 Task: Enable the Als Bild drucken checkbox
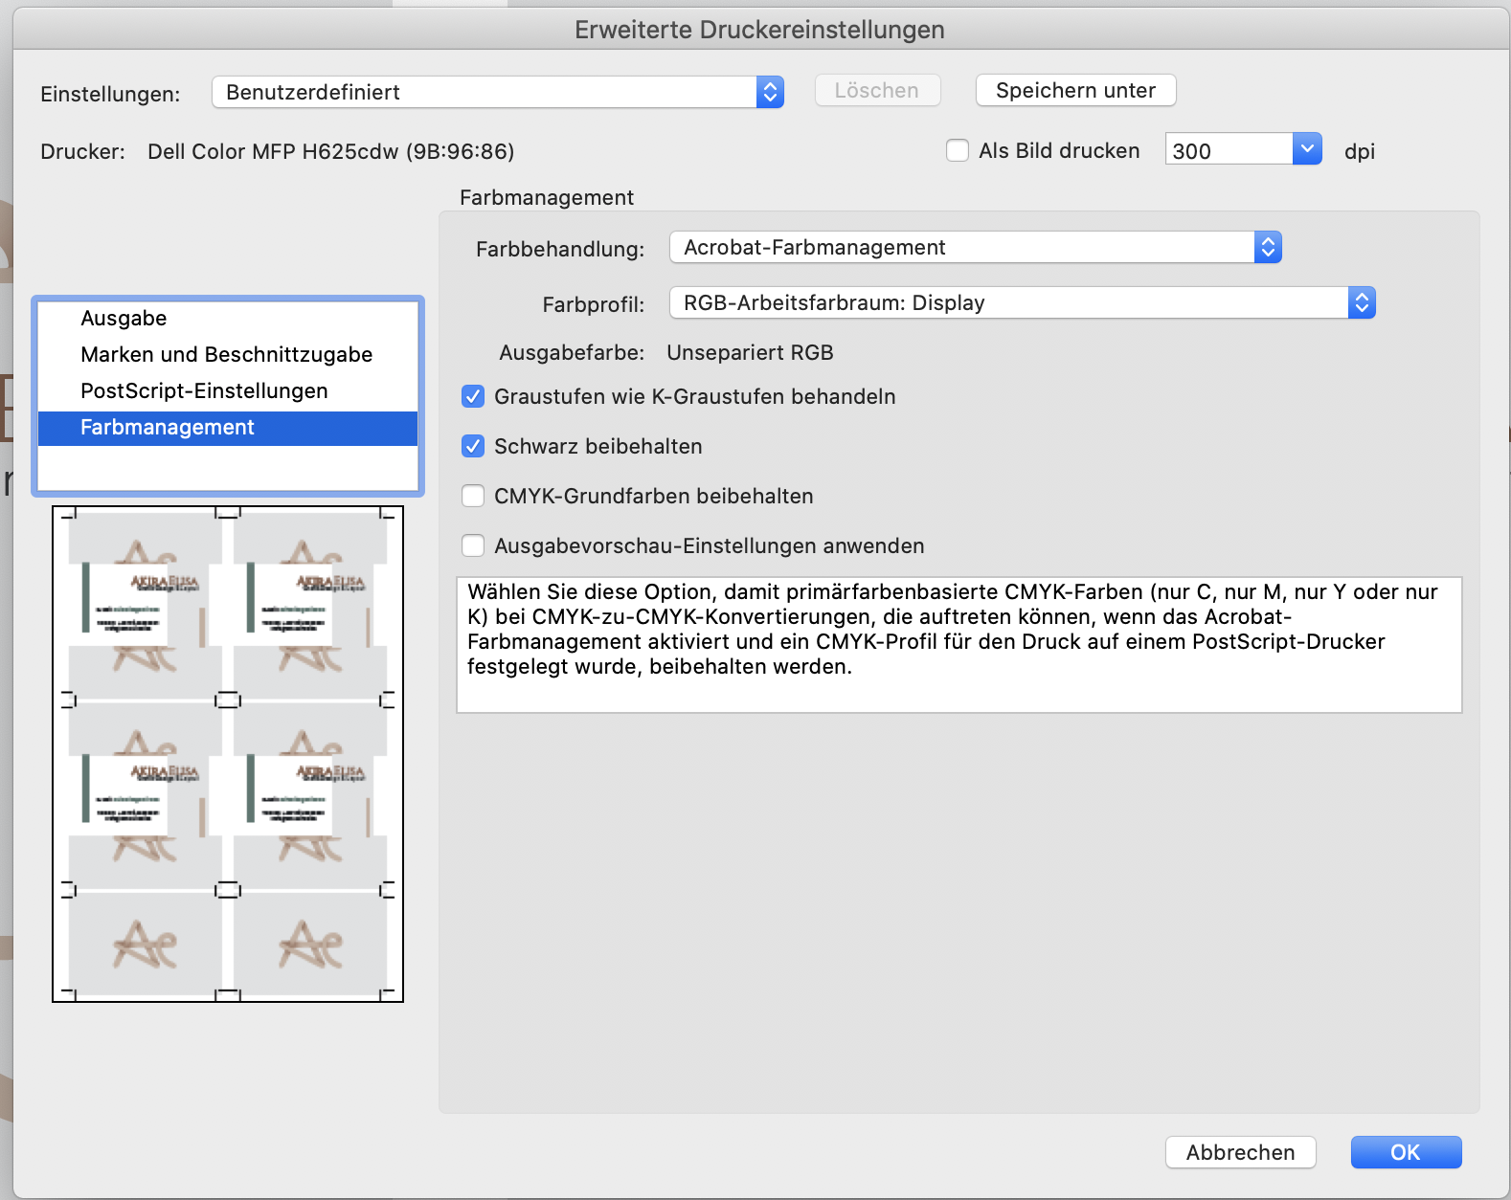tap(958, 150)
